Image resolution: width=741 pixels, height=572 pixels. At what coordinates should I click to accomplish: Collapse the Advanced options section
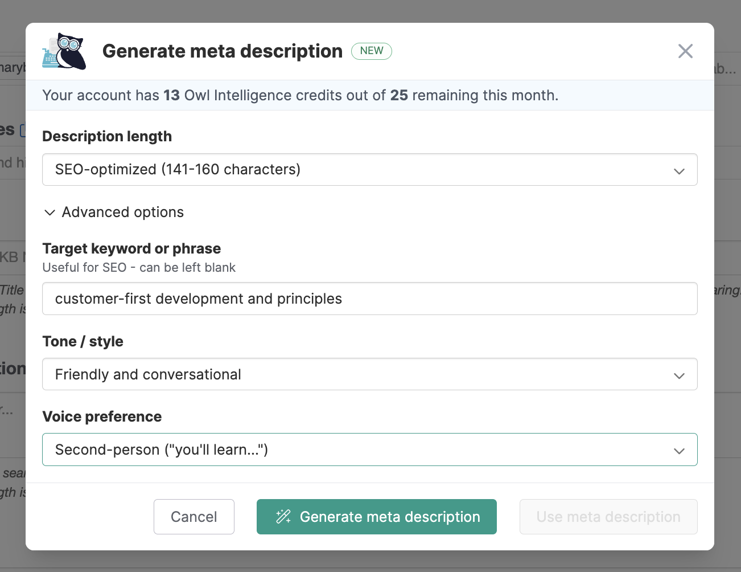point(113,212)
